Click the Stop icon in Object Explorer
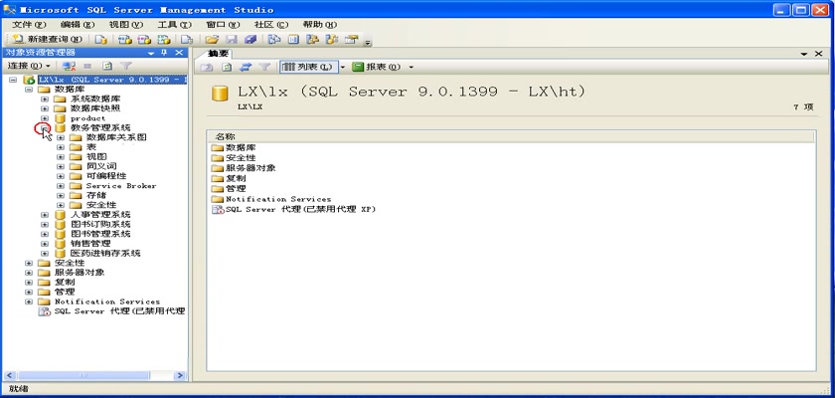The width and height of the screenshot is (835, 398). pos(87,66)
